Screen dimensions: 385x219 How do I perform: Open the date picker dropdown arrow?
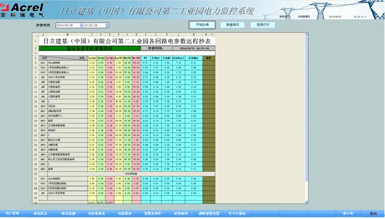tap(82, 25)
